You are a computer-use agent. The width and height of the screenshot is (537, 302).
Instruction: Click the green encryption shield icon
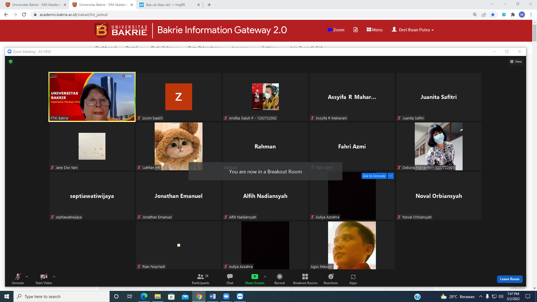click(11, 62)
